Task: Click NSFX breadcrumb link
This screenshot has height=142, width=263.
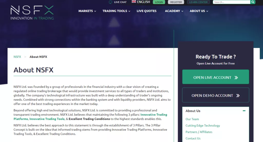Action: point(17,57)
